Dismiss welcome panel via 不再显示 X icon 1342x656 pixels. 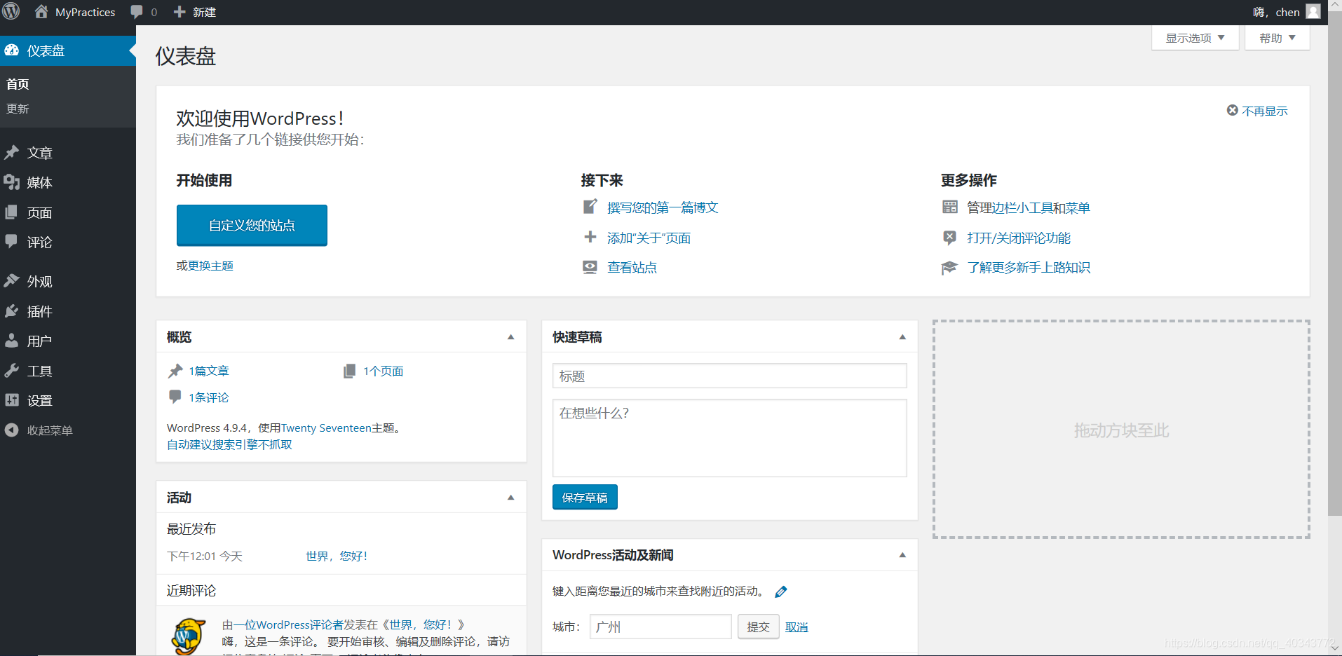click(x=1233, y=111)
